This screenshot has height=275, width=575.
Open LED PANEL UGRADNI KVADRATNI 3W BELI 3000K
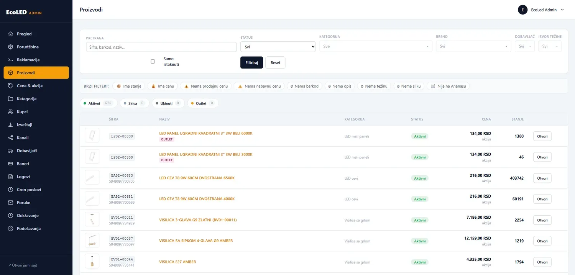(x=206, y=154)
